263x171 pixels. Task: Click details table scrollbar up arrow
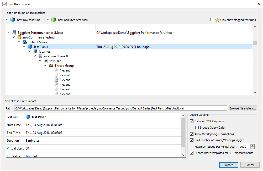click(x=183, y=115)
